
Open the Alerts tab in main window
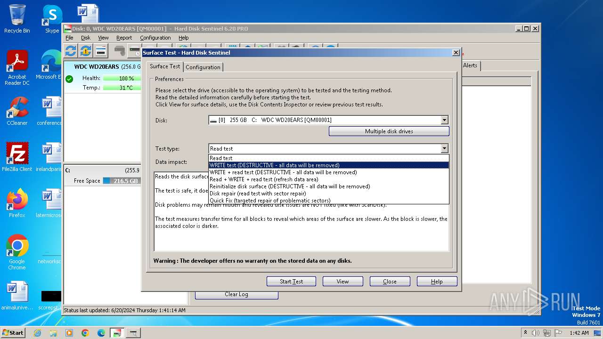tap(470, 65)
